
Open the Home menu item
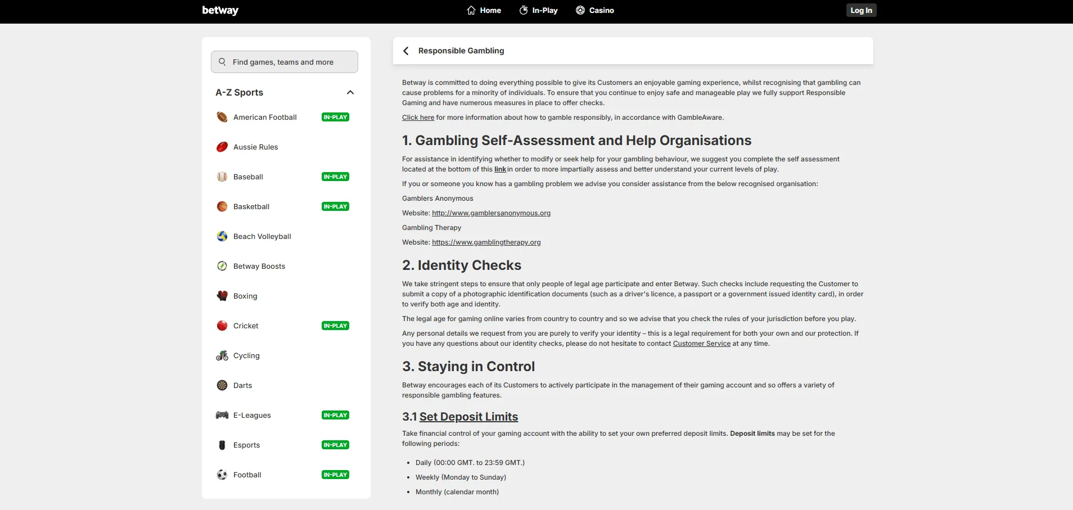tap(484, 10)
